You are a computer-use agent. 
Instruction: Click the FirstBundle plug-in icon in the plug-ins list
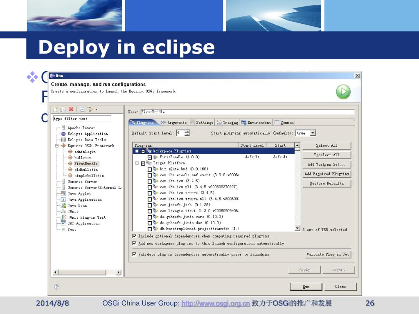[156, 157]
